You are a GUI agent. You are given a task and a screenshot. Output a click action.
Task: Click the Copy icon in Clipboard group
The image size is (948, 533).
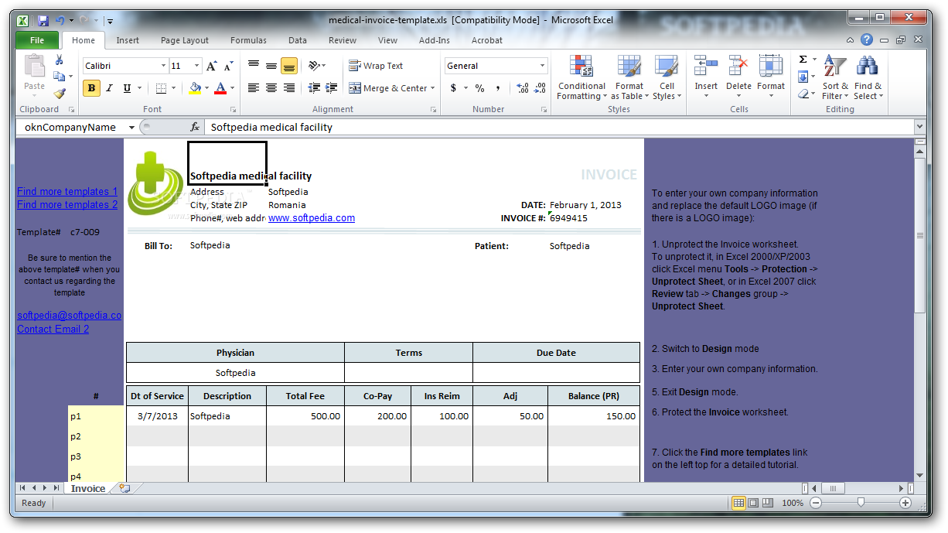[60, 77]
